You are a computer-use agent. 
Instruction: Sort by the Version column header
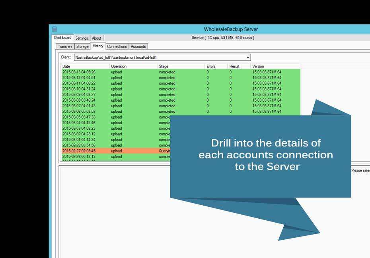coord(259,66)
